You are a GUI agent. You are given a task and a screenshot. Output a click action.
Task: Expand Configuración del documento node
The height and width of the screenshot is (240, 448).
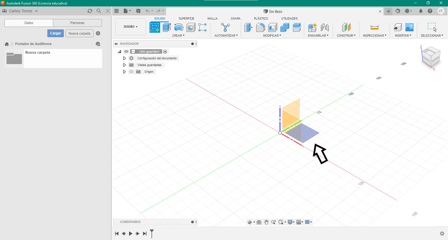pyautogui.click(x=124, y=58)
